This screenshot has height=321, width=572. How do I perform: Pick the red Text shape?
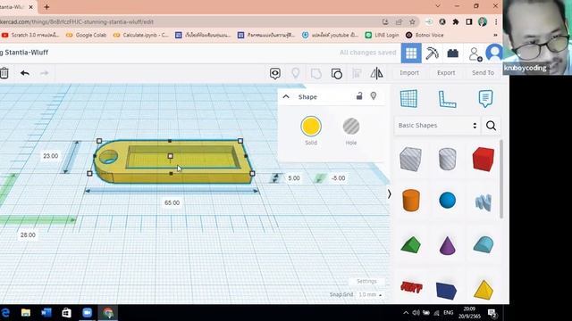point(411,287)
